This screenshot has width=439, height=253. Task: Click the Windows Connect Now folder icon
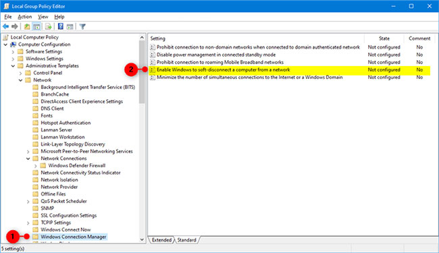(35, 229)
